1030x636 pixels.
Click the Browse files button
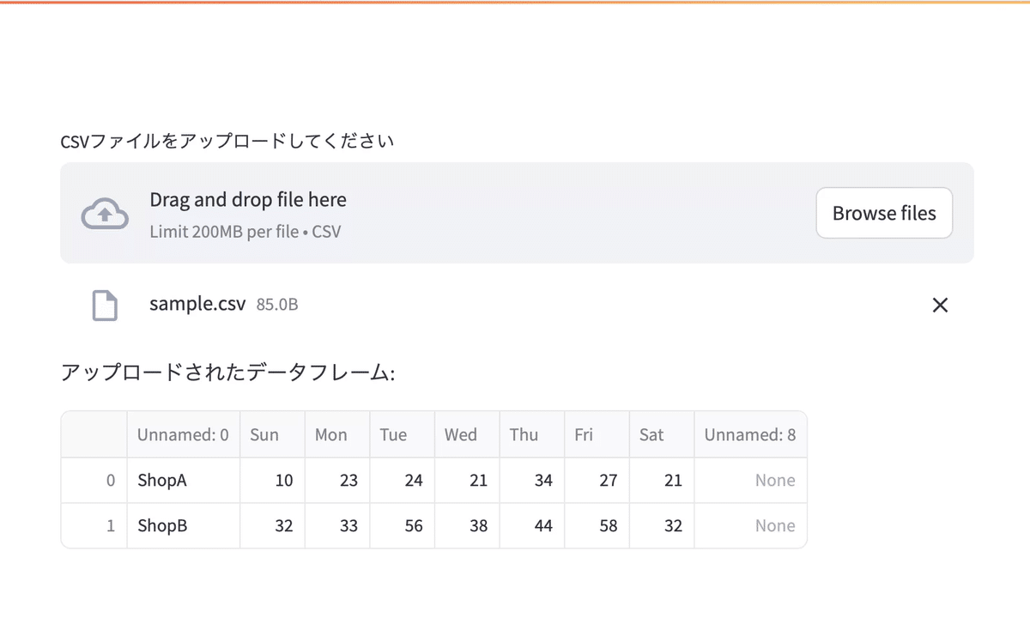(883, 213)
